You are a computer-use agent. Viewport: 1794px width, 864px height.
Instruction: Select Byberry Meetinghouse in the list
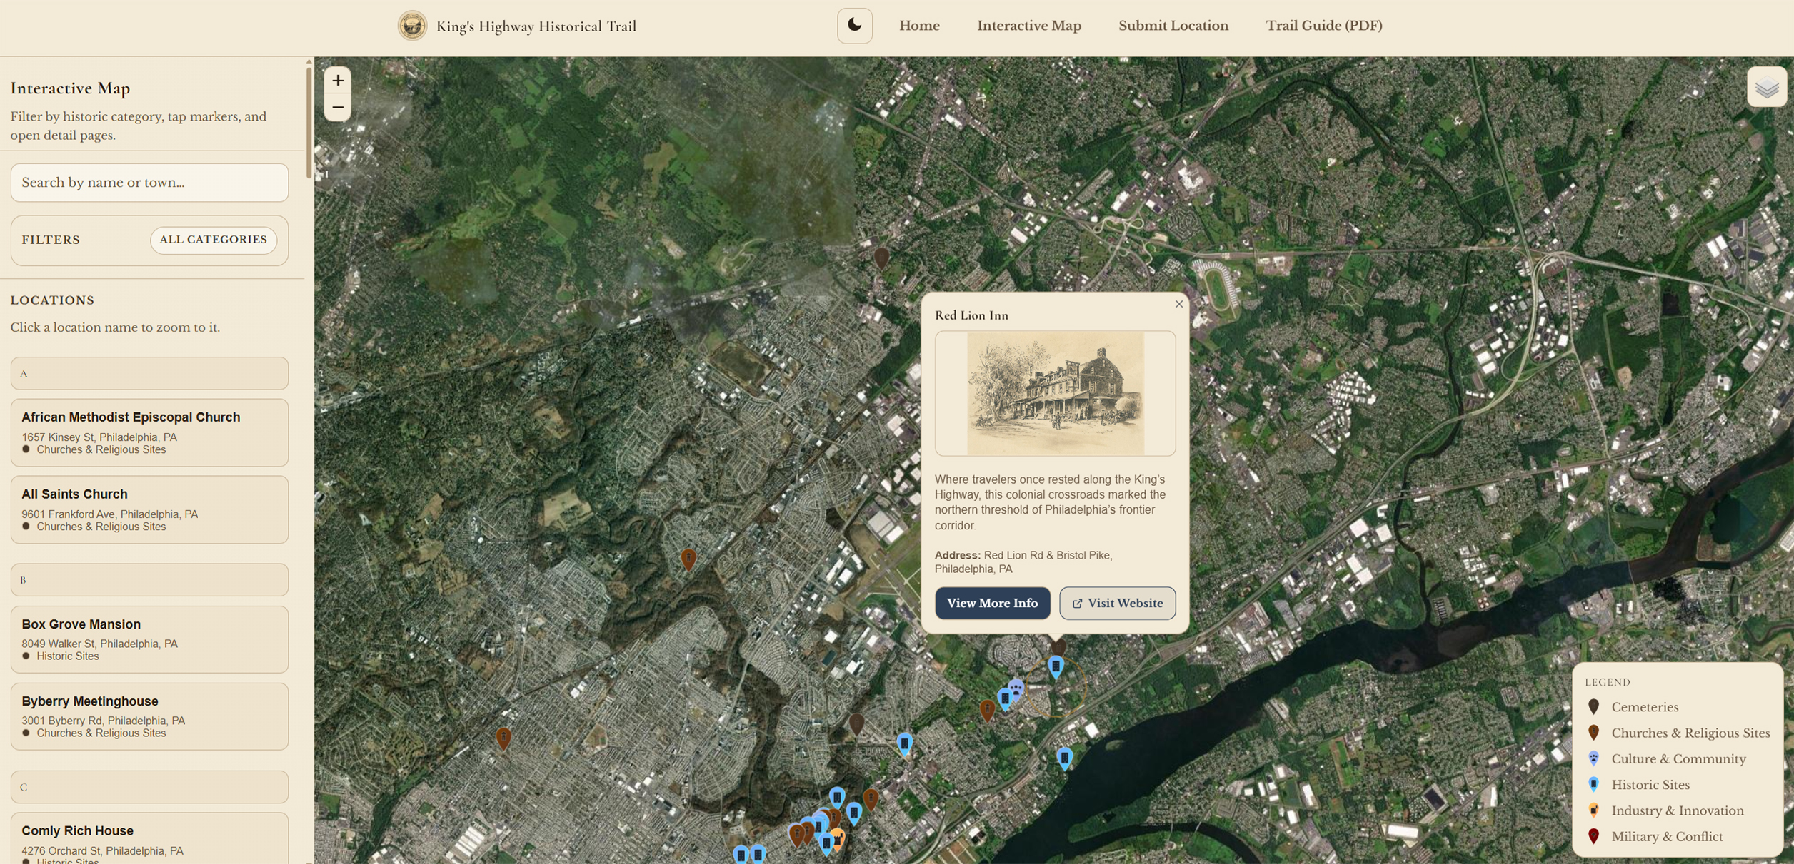point(149,716)
